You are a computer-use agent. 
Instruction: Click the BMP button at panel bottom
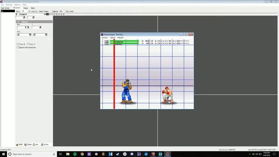click(x=19, y=144)
